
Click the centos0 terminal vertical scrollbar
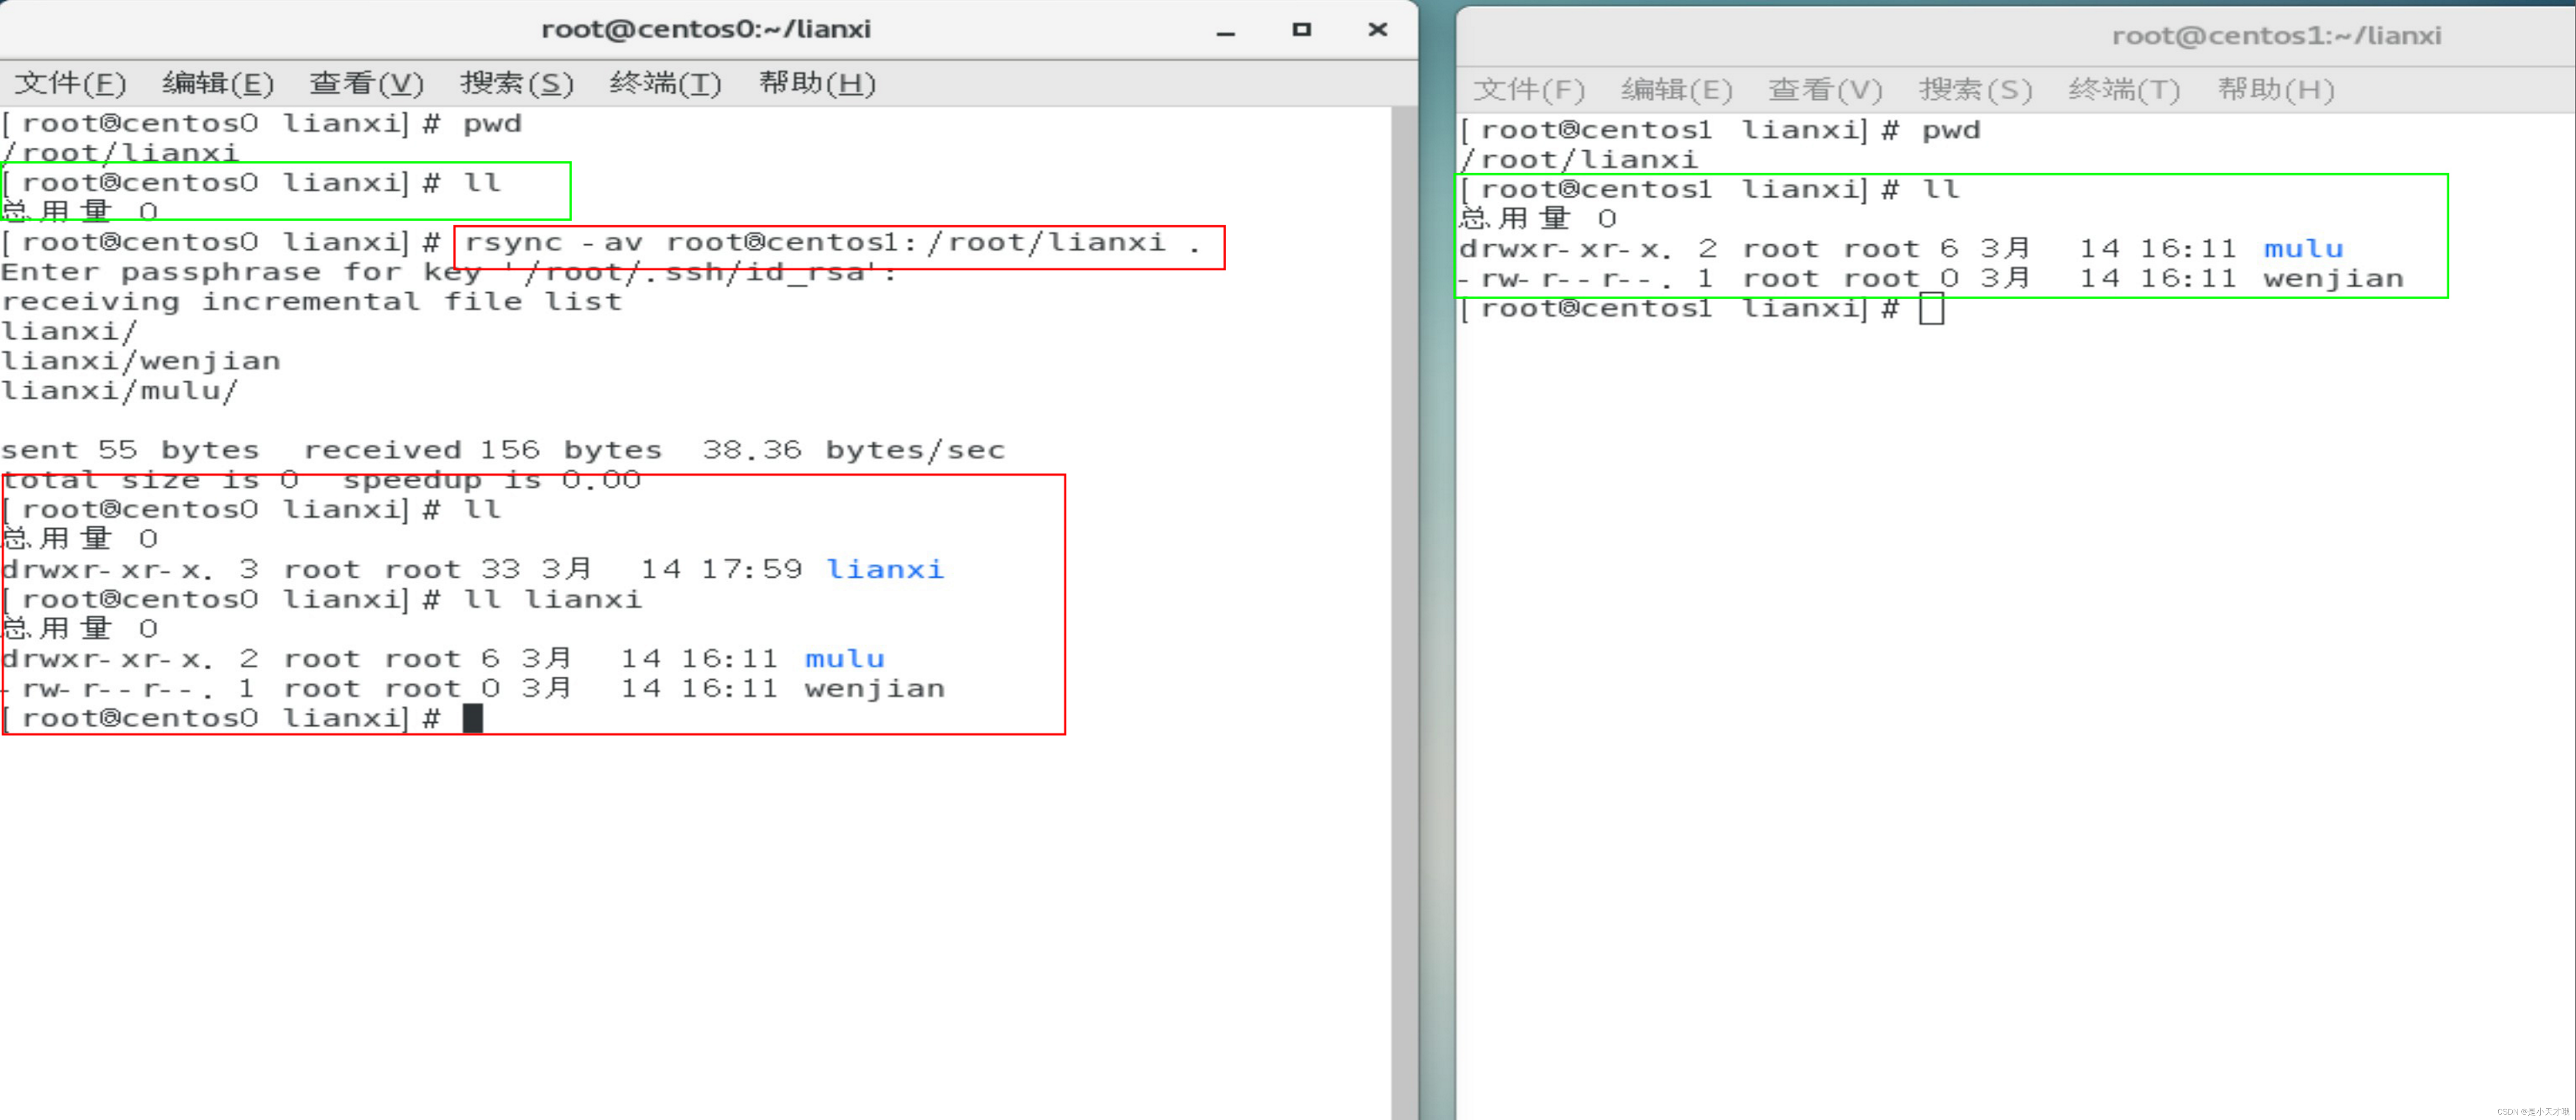pos(1403,600)
